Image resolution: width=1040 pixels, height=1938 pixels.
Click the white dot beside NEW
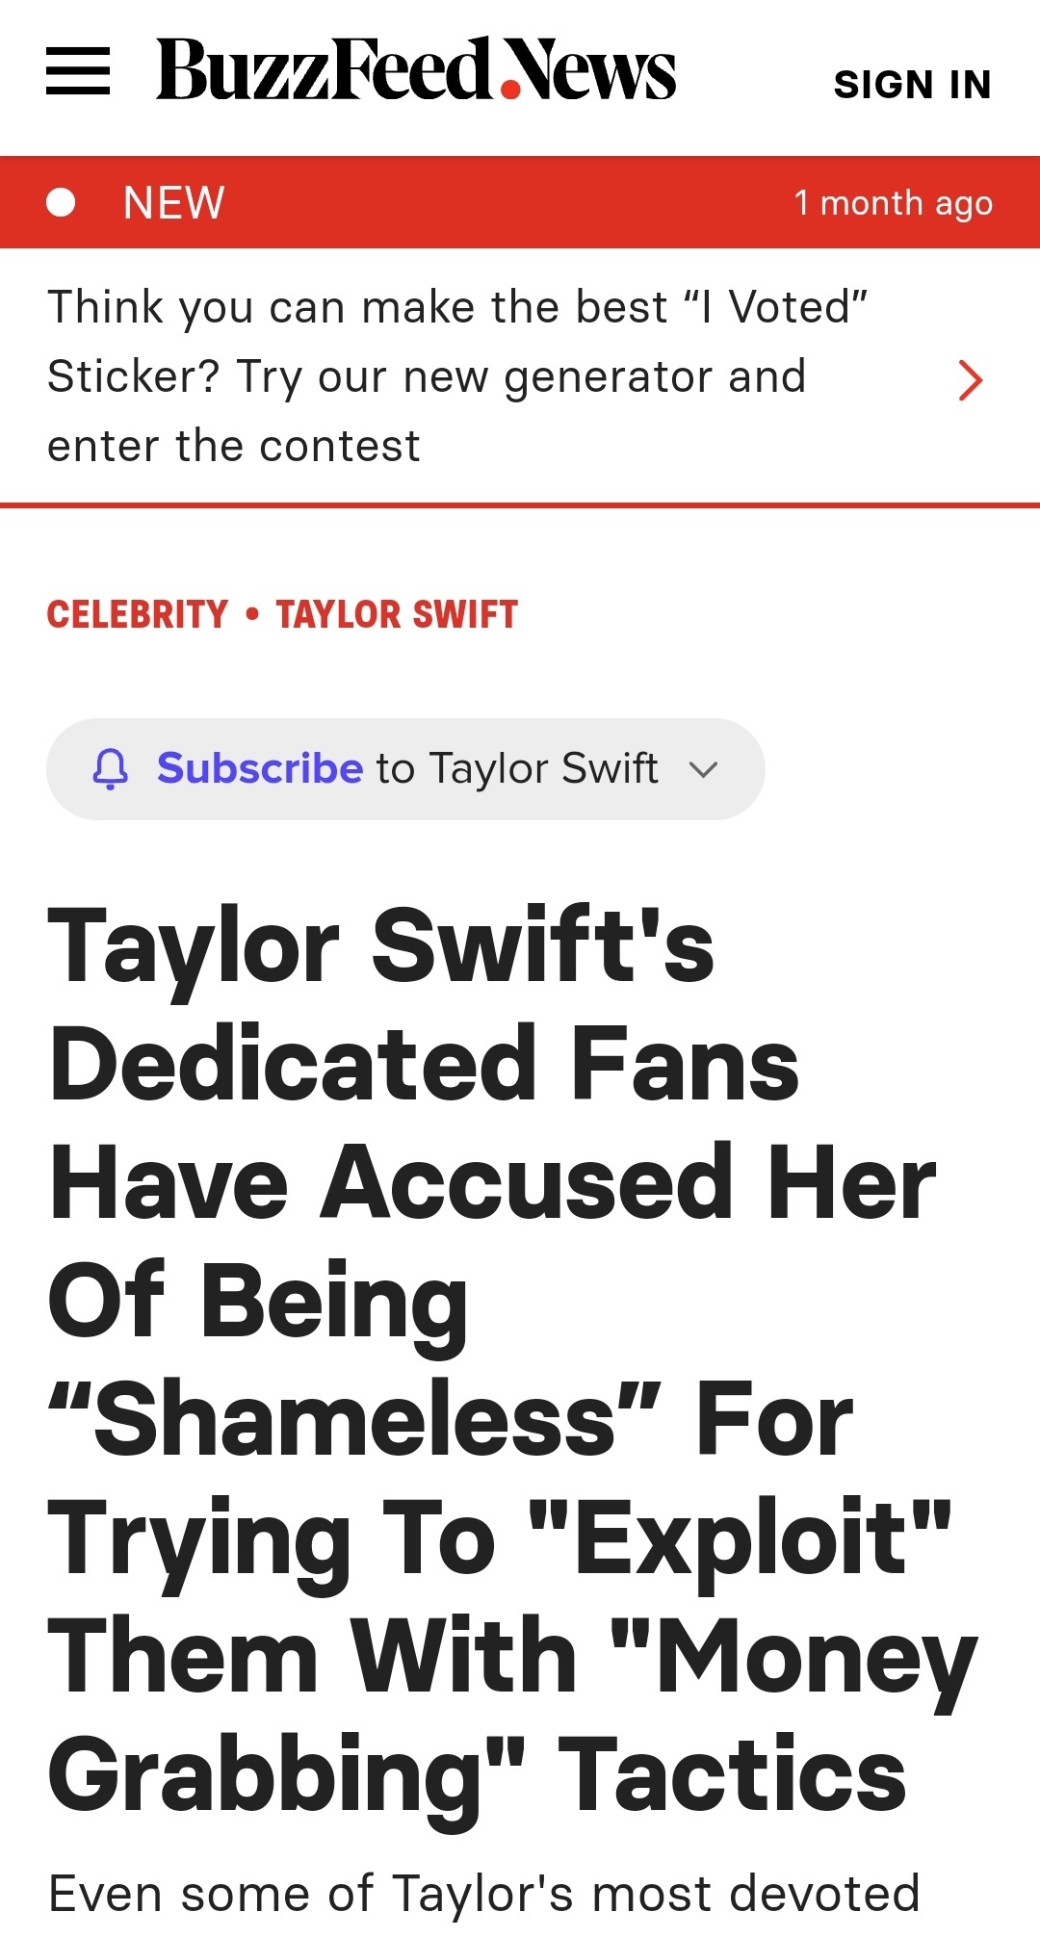click(x=61, y=202)
